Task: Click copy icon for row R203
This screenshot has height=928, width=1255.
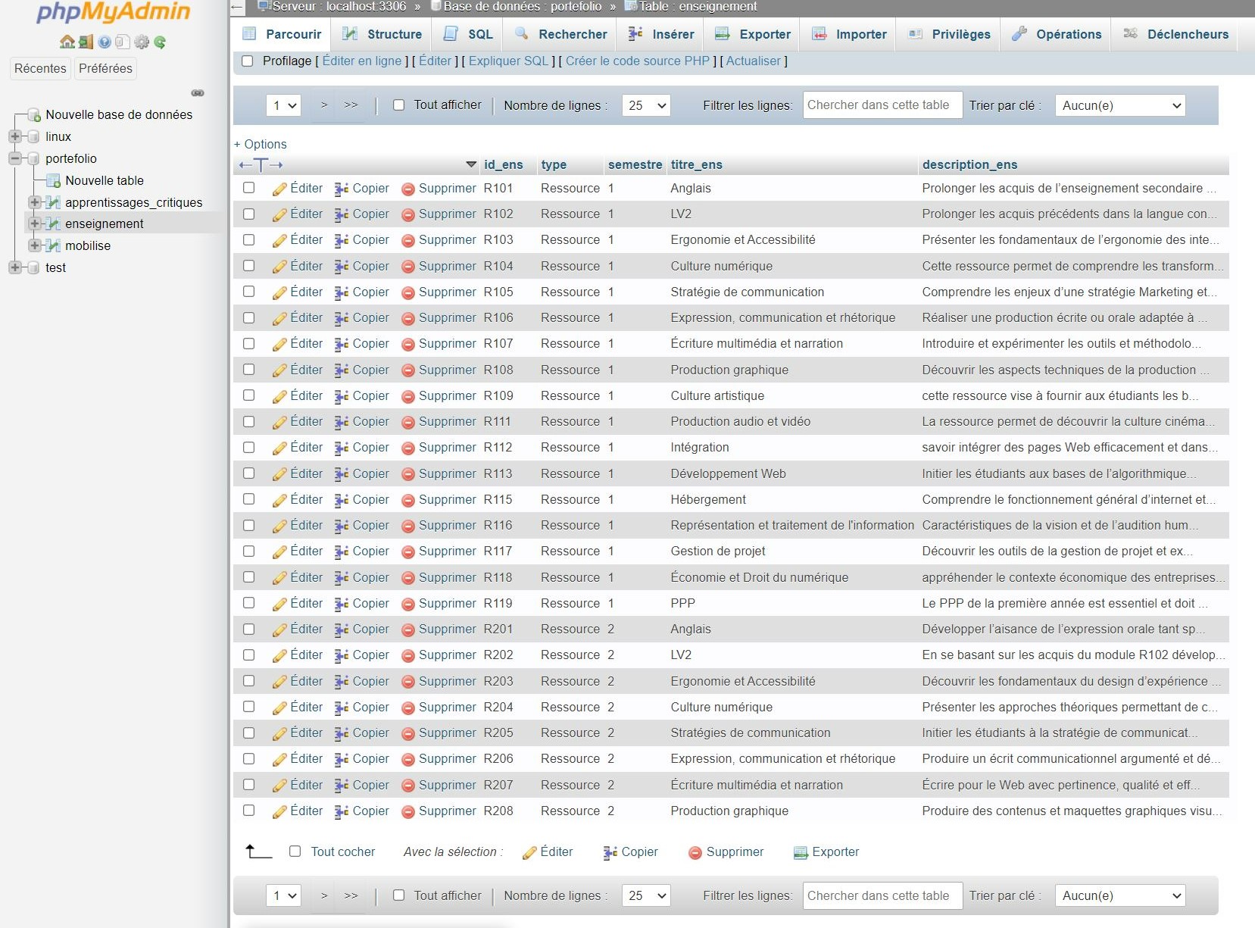Action: pos(342,682)
